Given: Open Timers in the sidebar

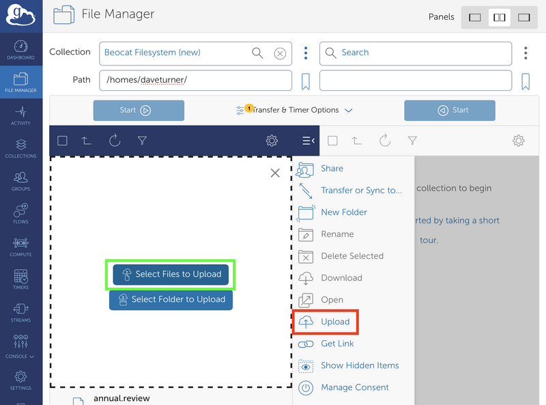Looking at the screenshot, I should (x=20, y=279).
